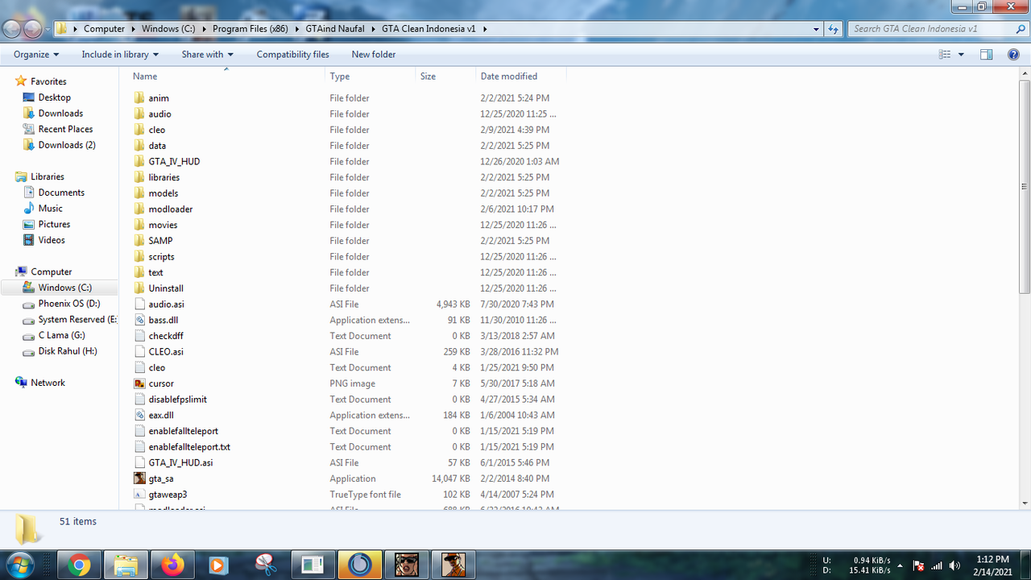Select the gta_sa application icon

(x=139, y=478)
